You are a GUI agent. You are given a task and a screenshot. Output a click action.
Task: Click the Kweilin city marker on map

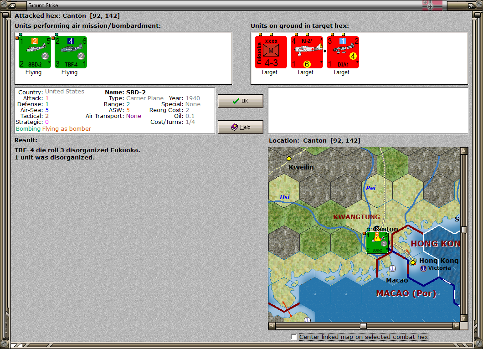289,159
